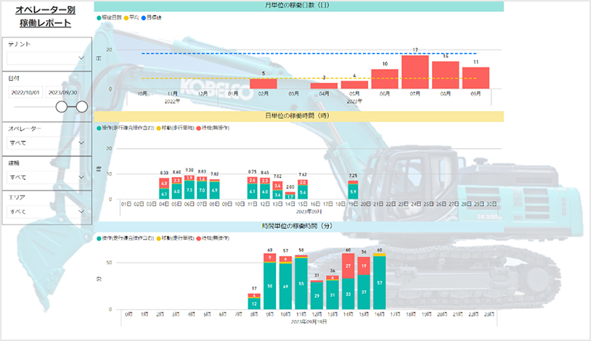This screenshot has height=341, width=591.
Task: Click the 日単位の稼働時間 chart title bar
Action: [x=299, y=116]
